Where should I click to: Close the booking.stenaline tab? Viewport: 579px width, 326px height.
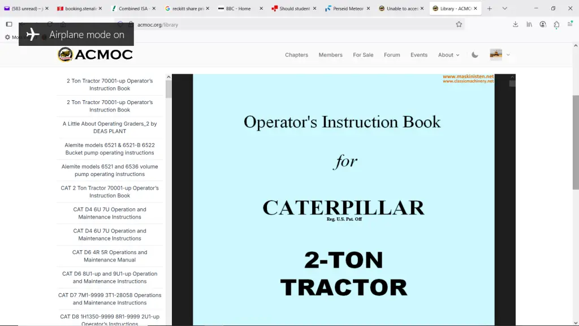[100, 8]
